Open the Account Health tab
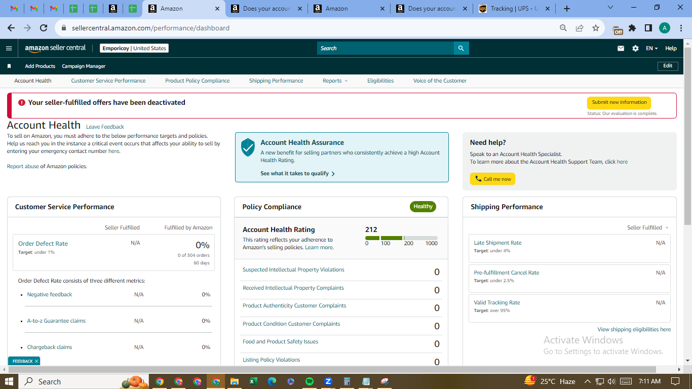Image resolution: width=692 pixels, height=389 pixels. 33,81
